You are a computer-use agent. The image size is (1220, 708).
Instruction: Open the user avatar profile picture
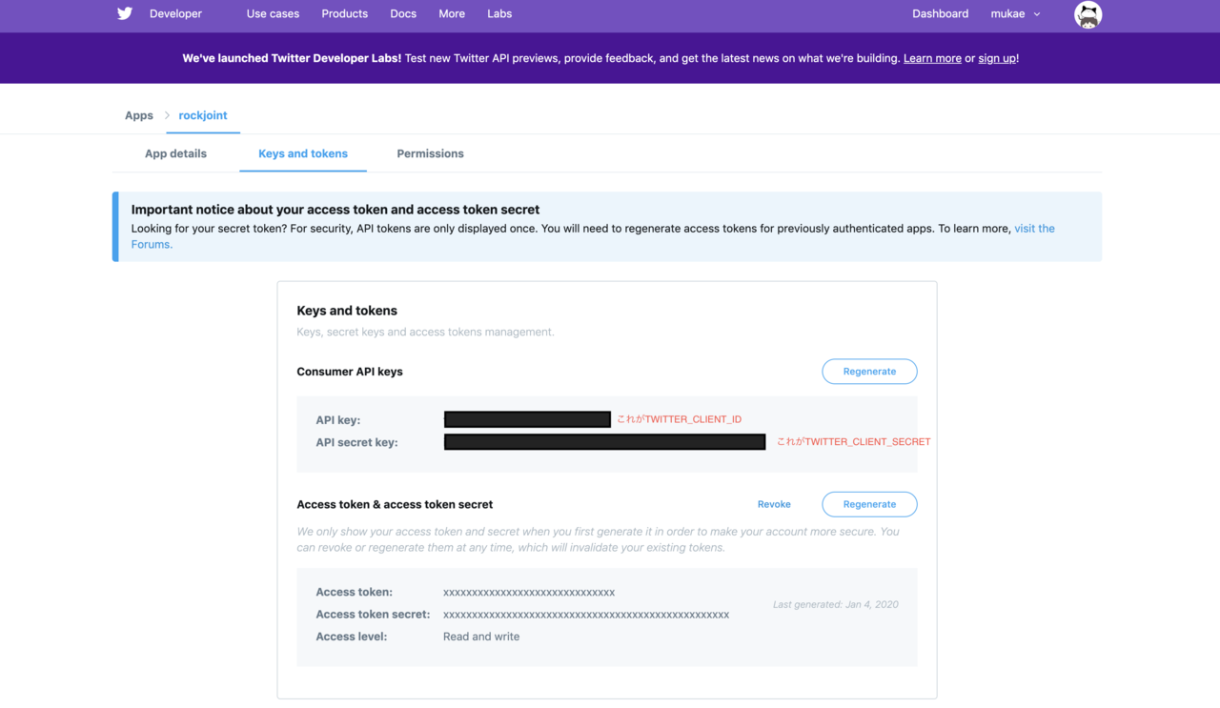click(1088, 14)
